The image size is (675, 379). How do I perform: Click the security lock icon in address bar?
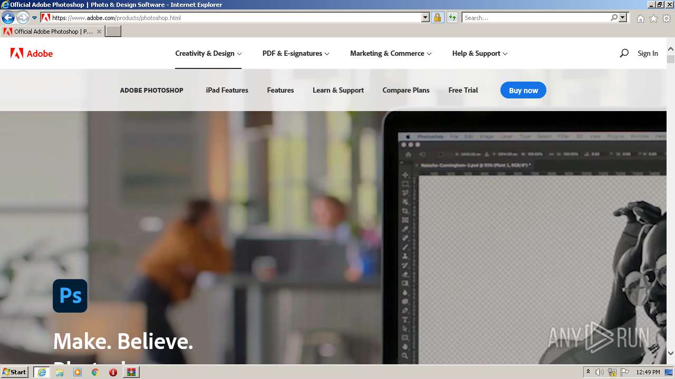click(x=437, y=17)
